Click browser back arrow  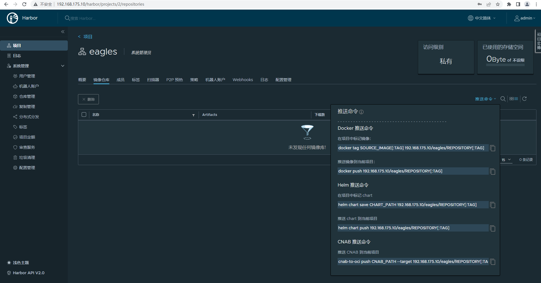click(x=6, y=4)
